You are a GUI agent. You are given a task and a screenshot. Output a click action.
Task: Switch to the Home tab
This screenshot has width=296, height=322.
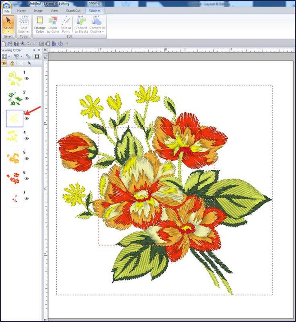[21, 11]
